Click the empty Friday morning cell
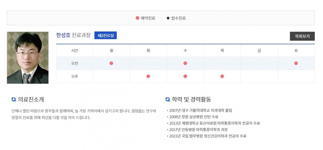 [259, 63]
